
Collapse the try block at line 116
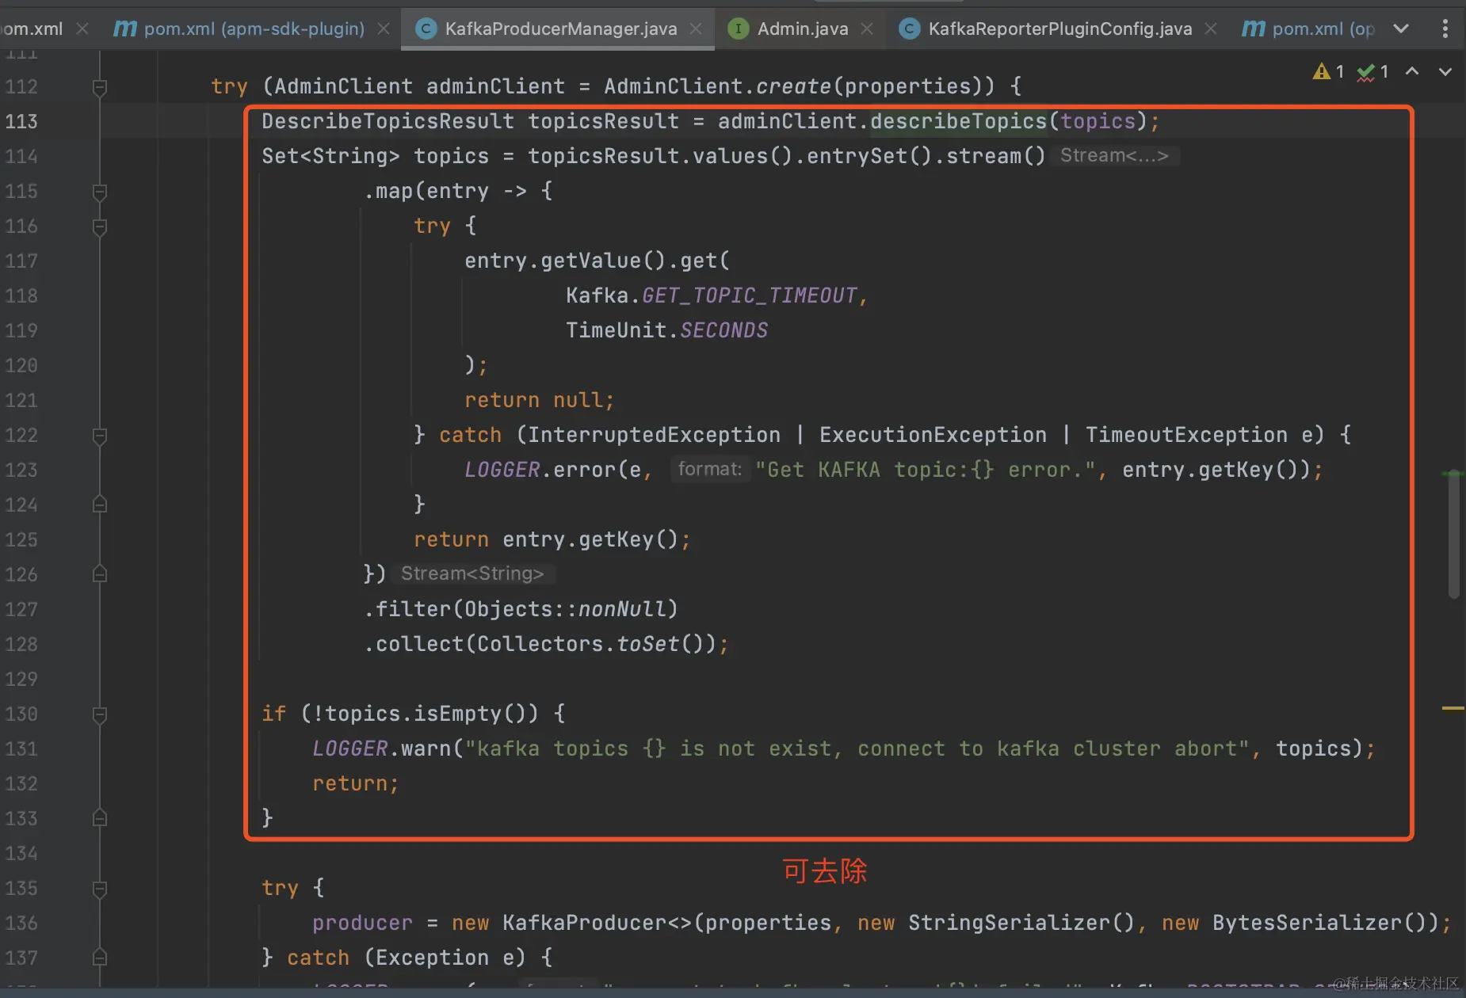click(100, 227)
